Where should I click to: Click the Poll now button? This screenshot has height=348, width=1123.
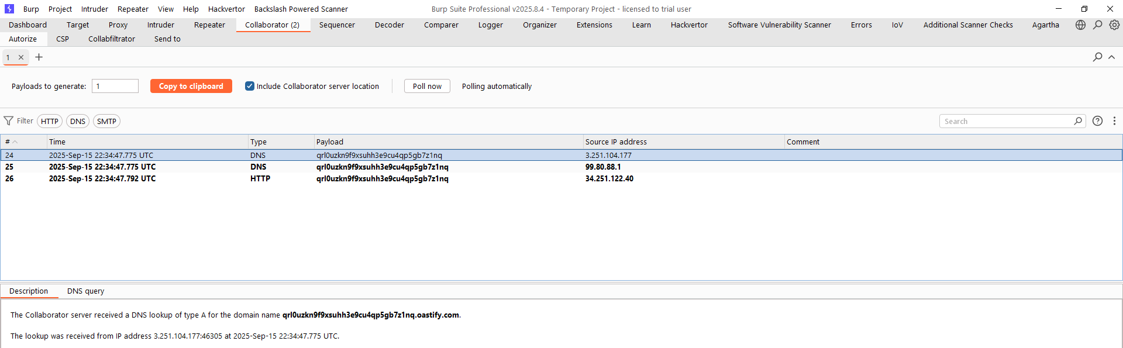(427, 86)
